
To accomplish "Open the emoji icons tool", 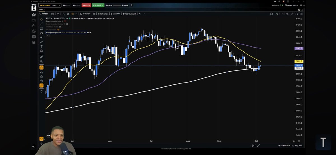I will click(x=41, y=51).
